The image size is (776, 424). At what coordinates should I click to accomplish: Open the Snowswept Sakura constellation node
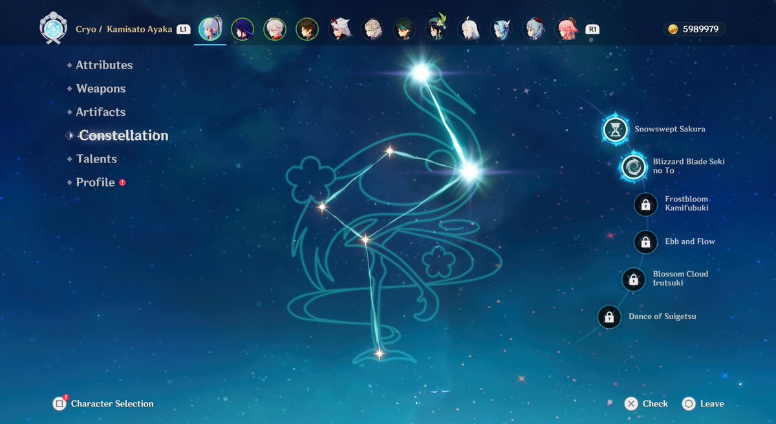(615, 129)
